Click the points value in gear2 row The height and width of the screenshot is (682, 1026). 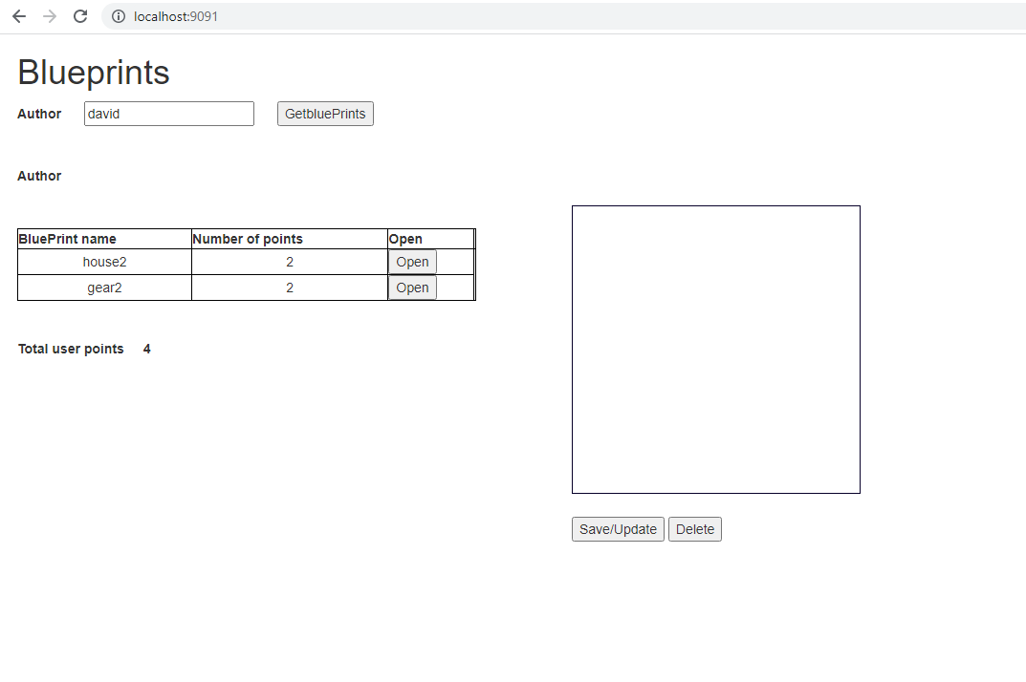(289, 288)
